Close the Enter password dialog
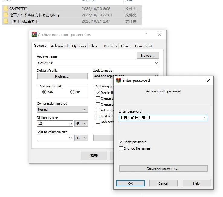 [208, 80]
